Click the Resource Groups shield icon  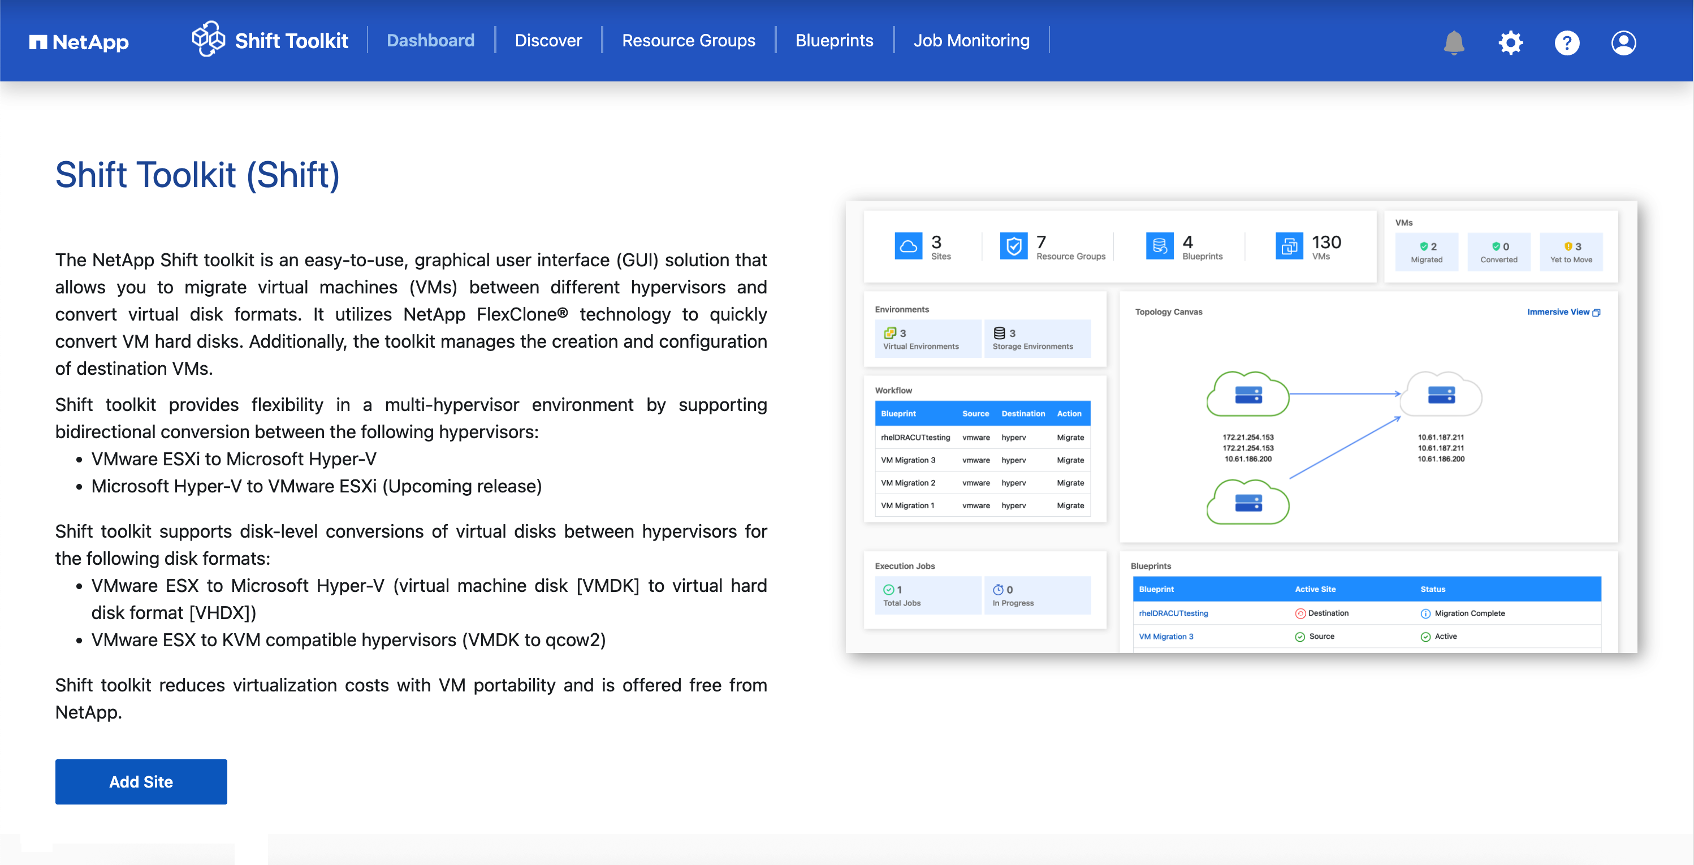click(x=1013, y=246)
